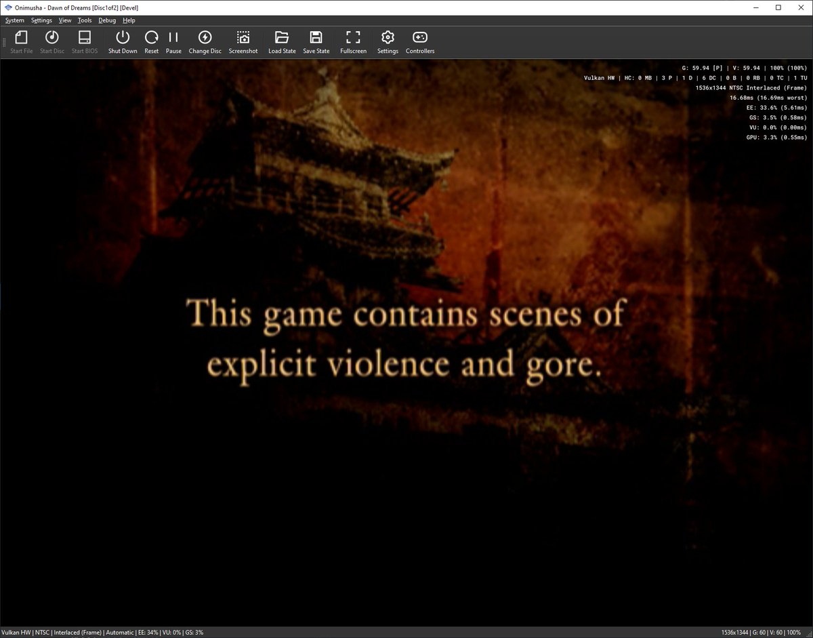
Task: Click the 'Vulkan HW' status bar text
Action: coord(16,633)
